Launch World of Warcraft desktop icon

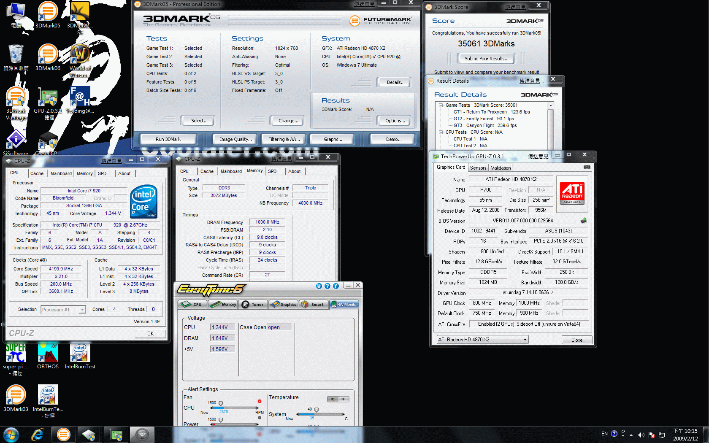click(80, 60)
